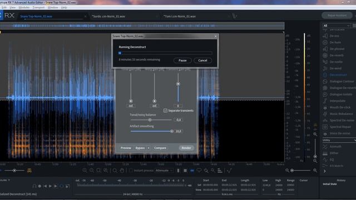
Task: Open the Spectral Repair module
Action: pyautogui.click(x=340, y=127)
